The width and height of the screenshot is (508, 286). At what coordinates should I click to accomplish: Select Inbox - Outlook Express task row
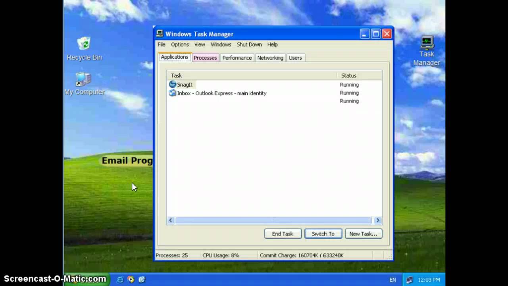coord(274,93)
